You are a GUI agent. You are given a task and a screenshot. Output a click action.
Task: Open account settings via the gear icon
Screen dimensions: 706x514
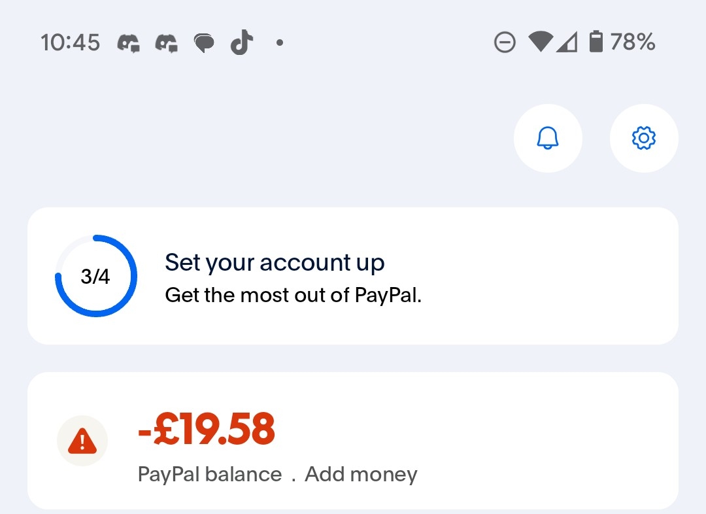pyautogui.click(x=644, y=138)
